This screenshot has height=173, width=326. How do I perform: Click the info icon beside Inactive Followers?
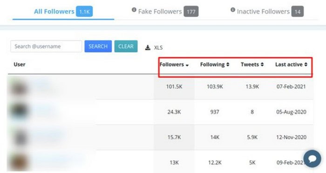pyautogui.click(x=233, y=10)
